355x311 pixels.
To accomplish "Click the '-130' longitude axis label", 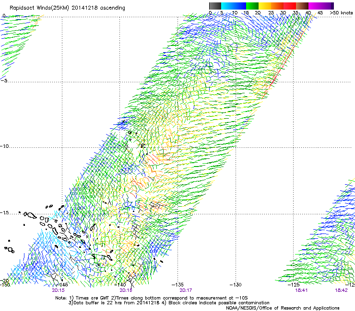I will [x=236, y=285].
